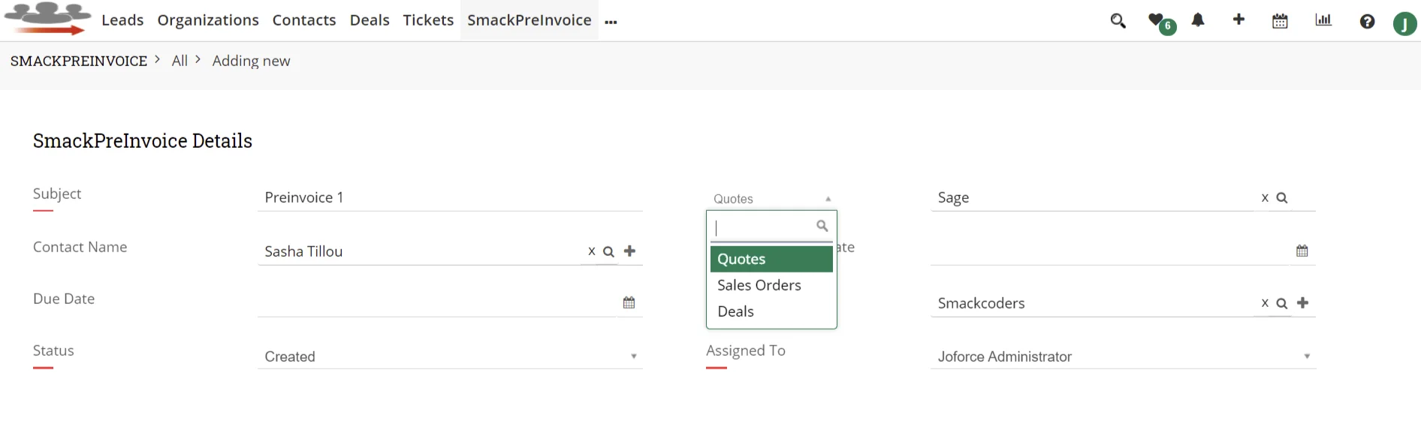
Task: Open the notifications bell
Action: (1198, 21)
